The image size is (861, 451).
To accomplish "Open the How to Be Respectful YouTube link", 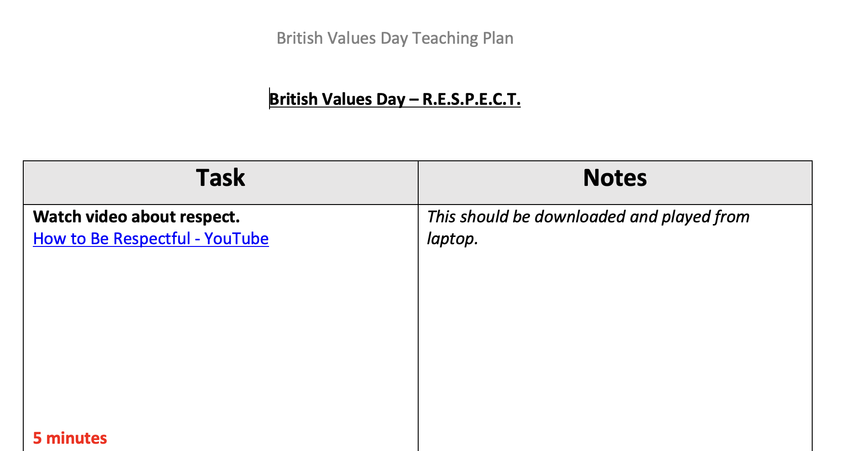I will (151, 239).
